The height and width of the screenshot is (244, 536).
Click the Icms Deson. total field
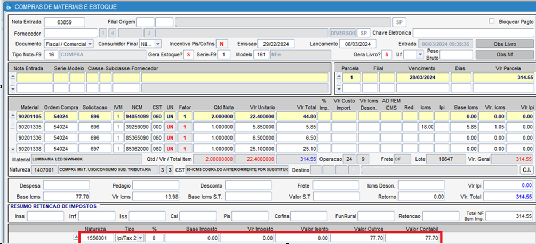(x=421, y=185)
